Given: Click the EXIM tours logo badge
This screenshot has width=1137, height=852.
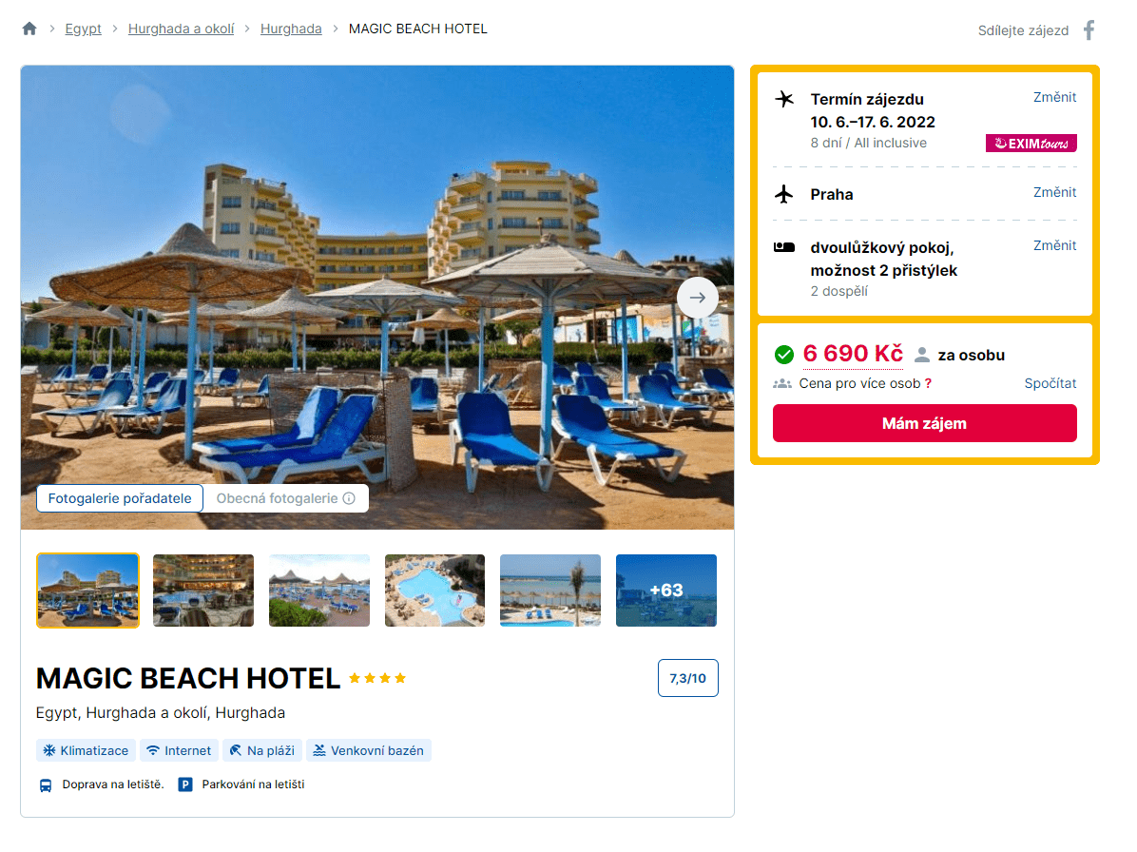Looking at the screenshot, I should click(1031, 143).
